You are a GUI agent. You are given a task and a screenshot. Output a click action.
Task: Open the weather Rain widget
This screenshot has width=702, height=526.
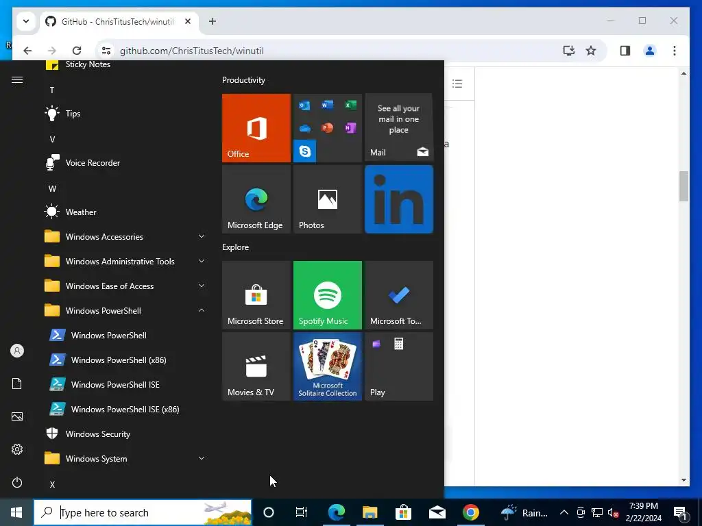click(x=524, y=512)
